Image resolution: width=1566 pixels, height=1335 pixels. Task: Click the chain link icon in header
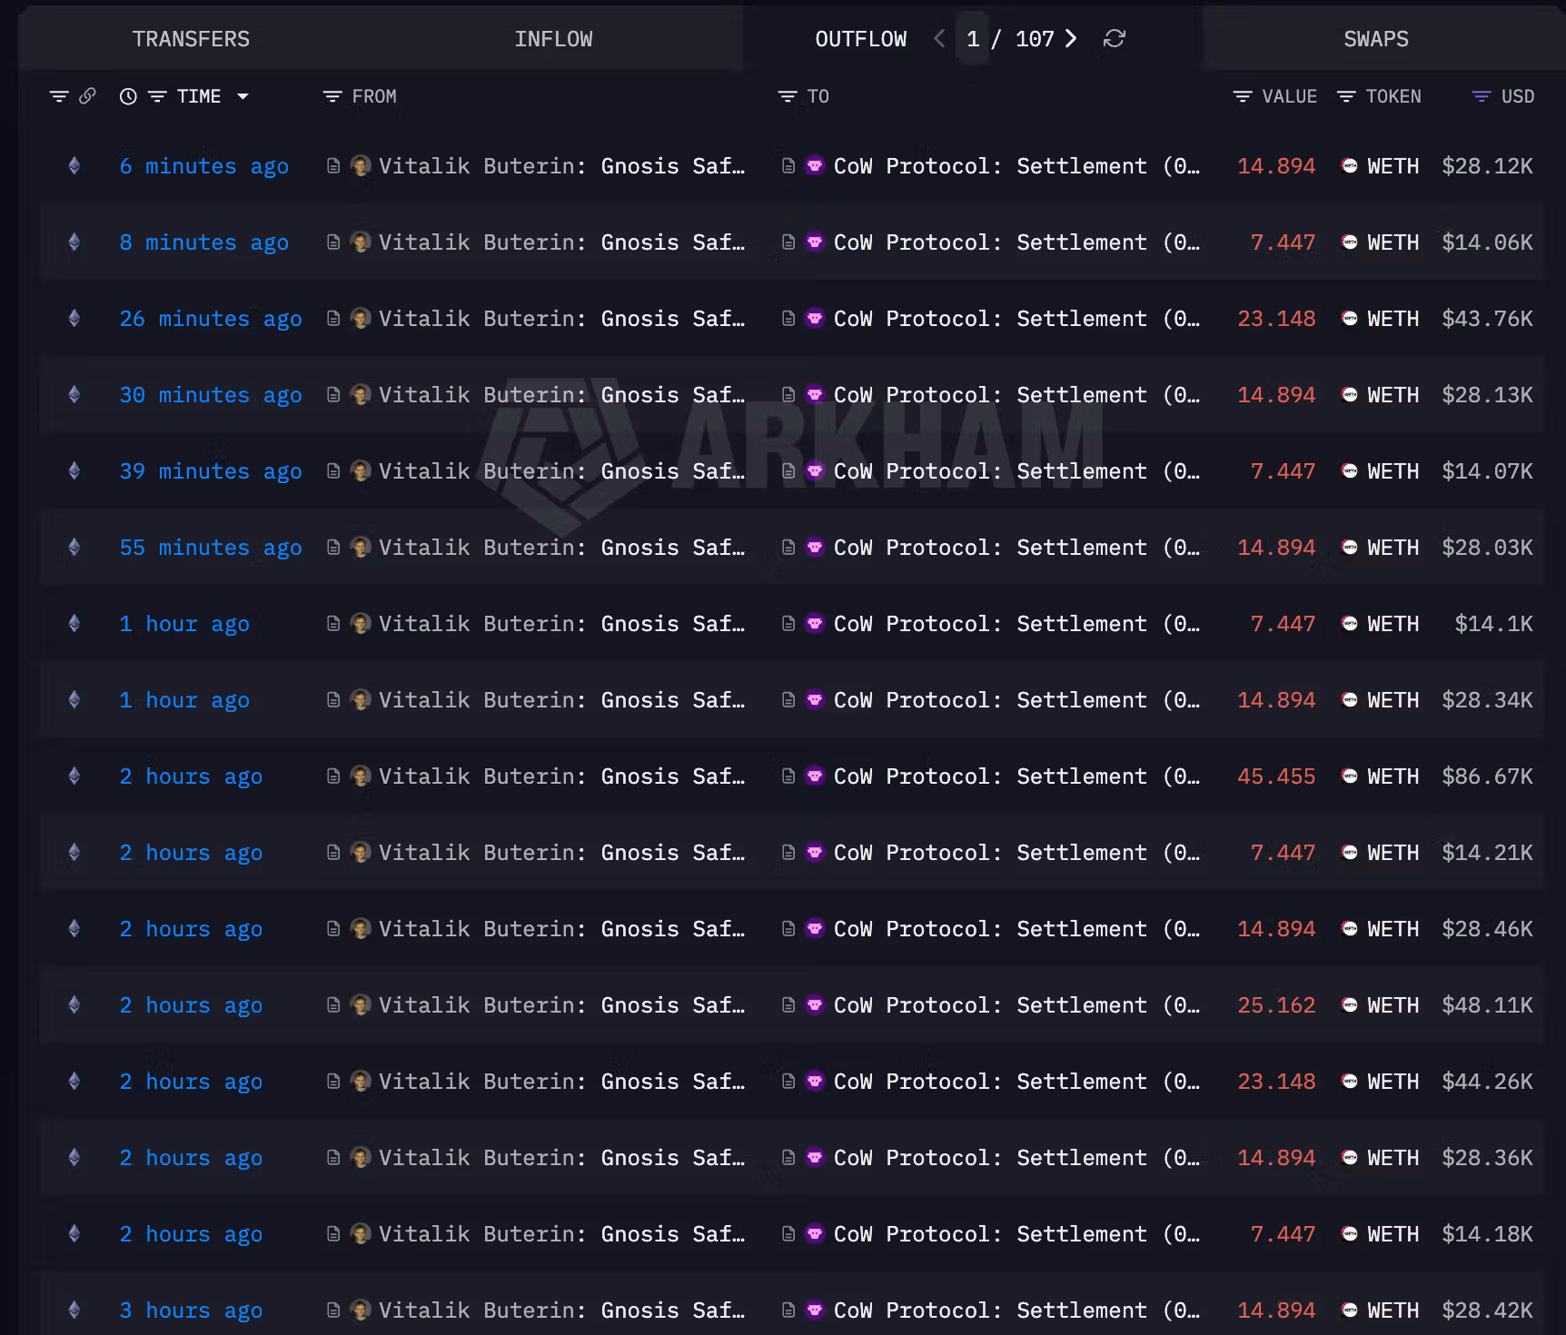tap(87, 96)
